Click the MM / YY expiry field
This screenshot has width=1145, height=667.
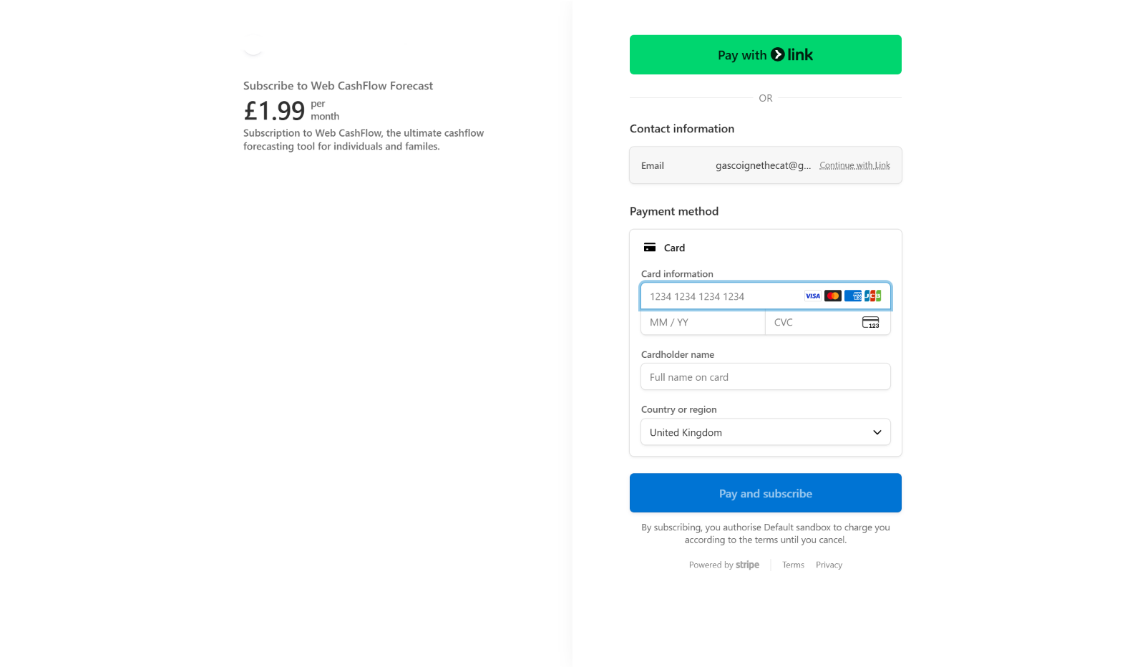click(x=703, y=323)
